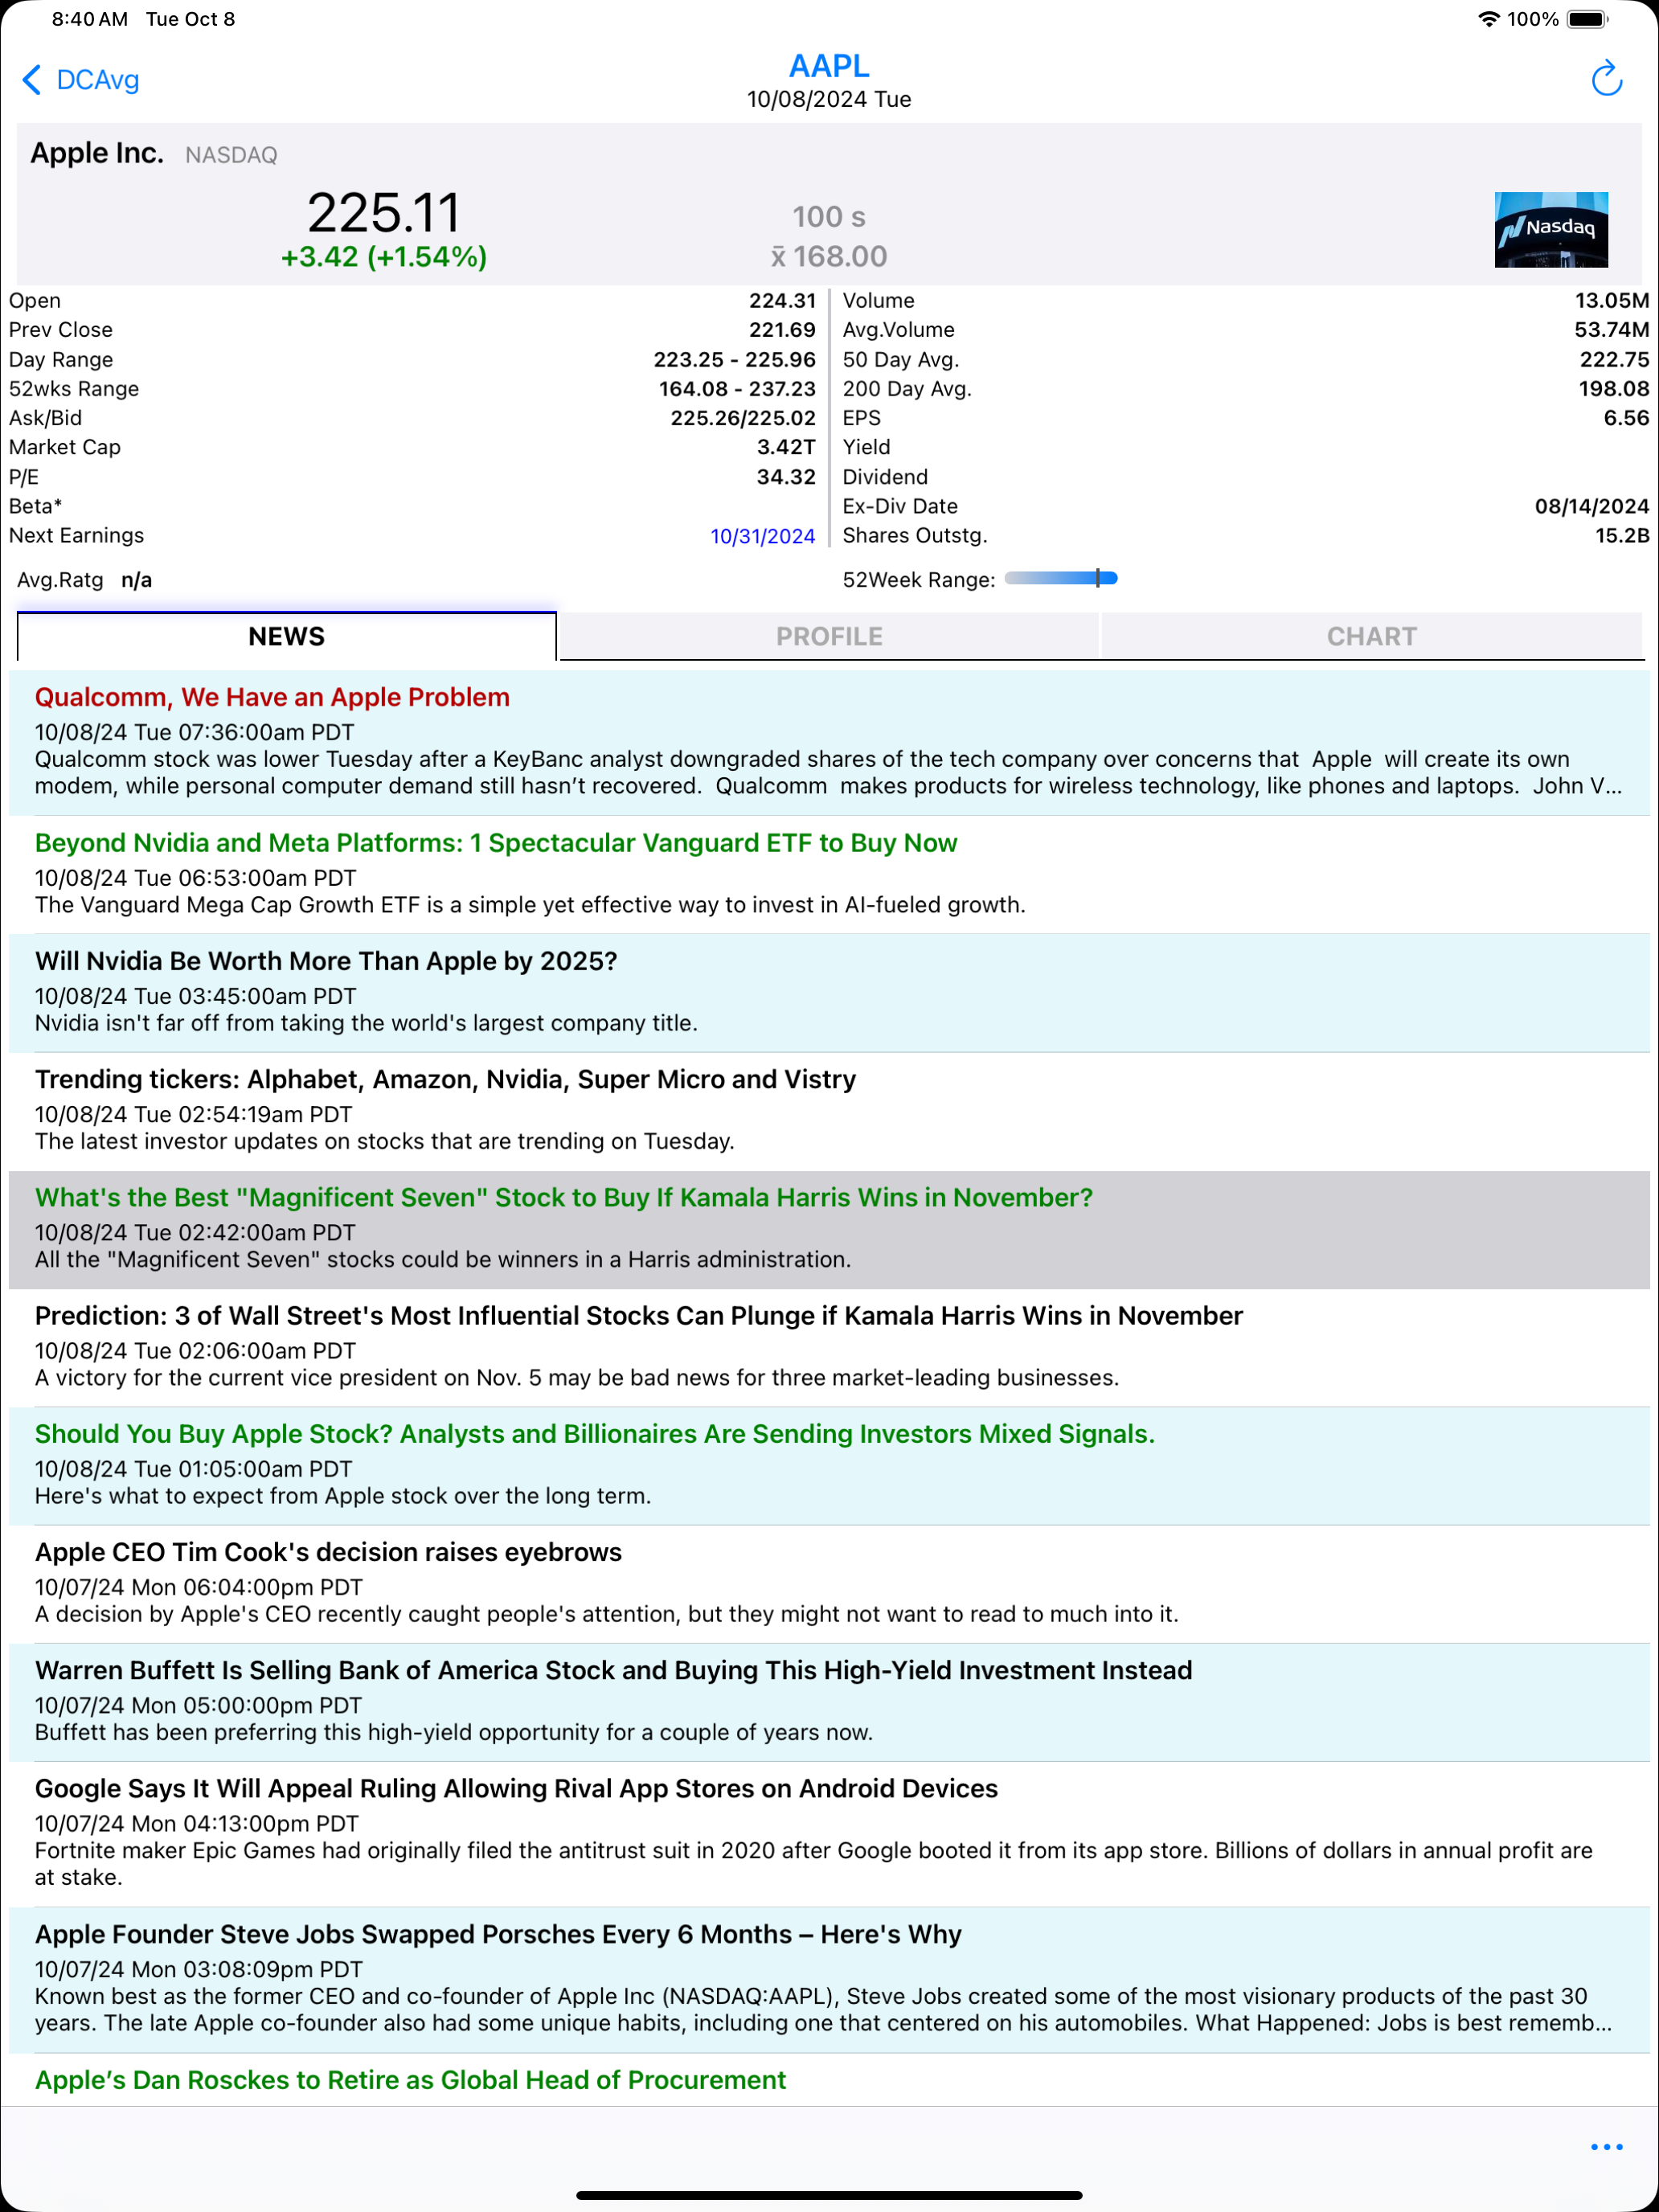Open the 'Prediction: 3 of Wall Street's' article
Screen dimensions: 1659x2212
(829, 1347)
